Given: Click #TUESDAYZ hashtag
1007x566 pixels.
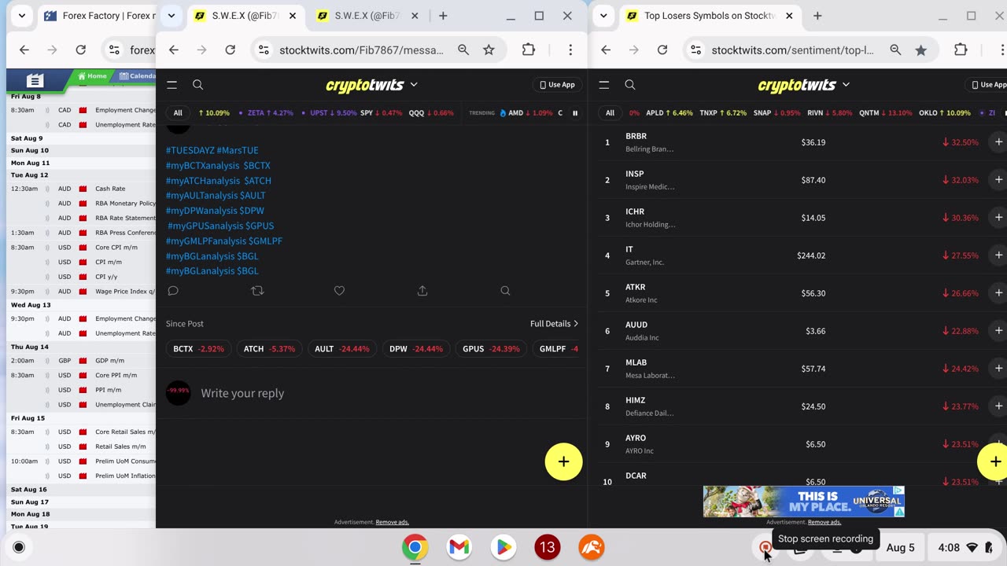Looking at the screenshot, I should tap(190, 150).
